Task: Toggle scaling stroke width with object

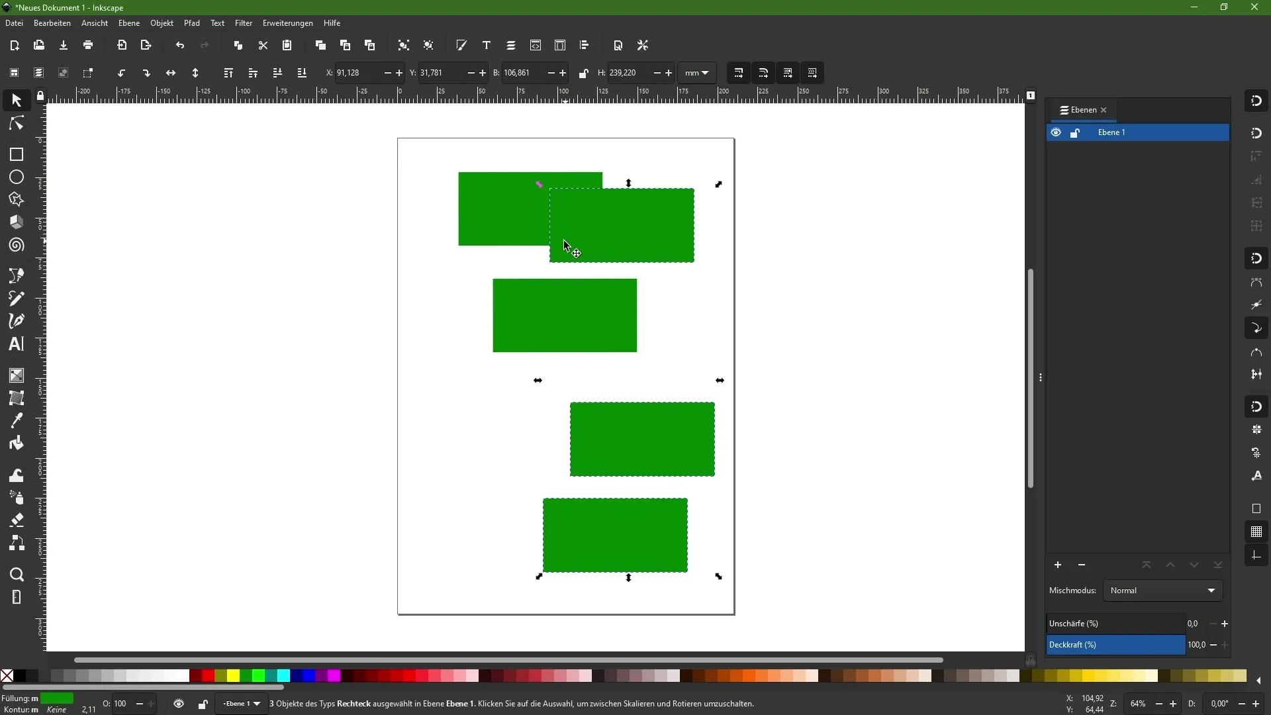Action: point(739,73)
